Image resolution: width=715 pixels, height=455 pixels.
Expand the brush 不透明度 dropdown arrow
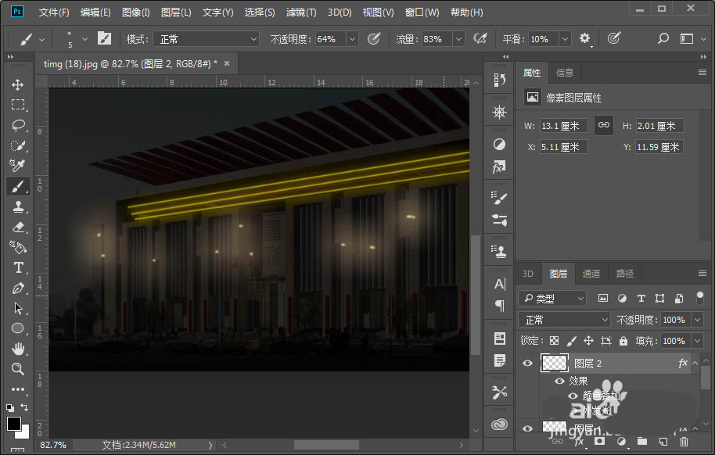(x=351, y=39)
